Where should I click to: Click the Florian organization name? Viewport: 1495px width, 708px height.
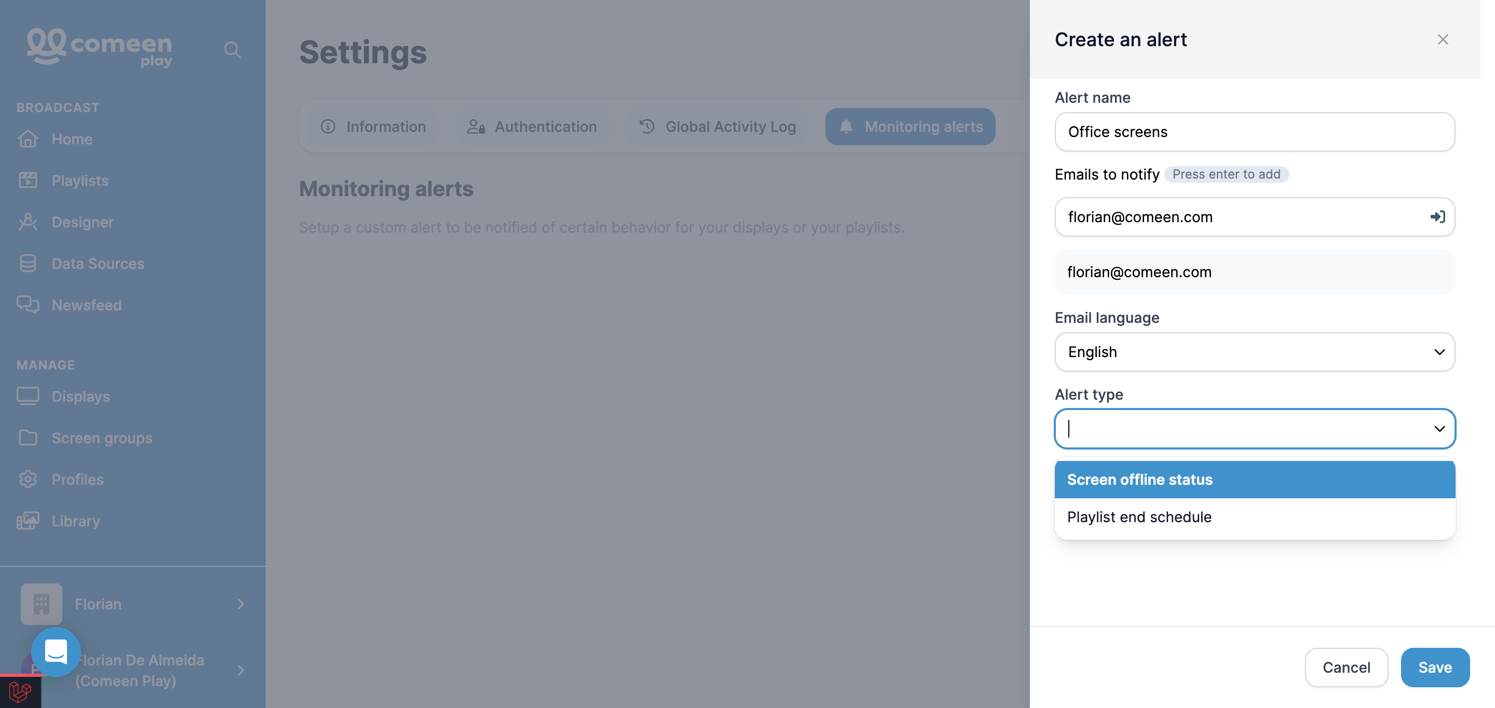pyautogui.click(x=98, y=604)
